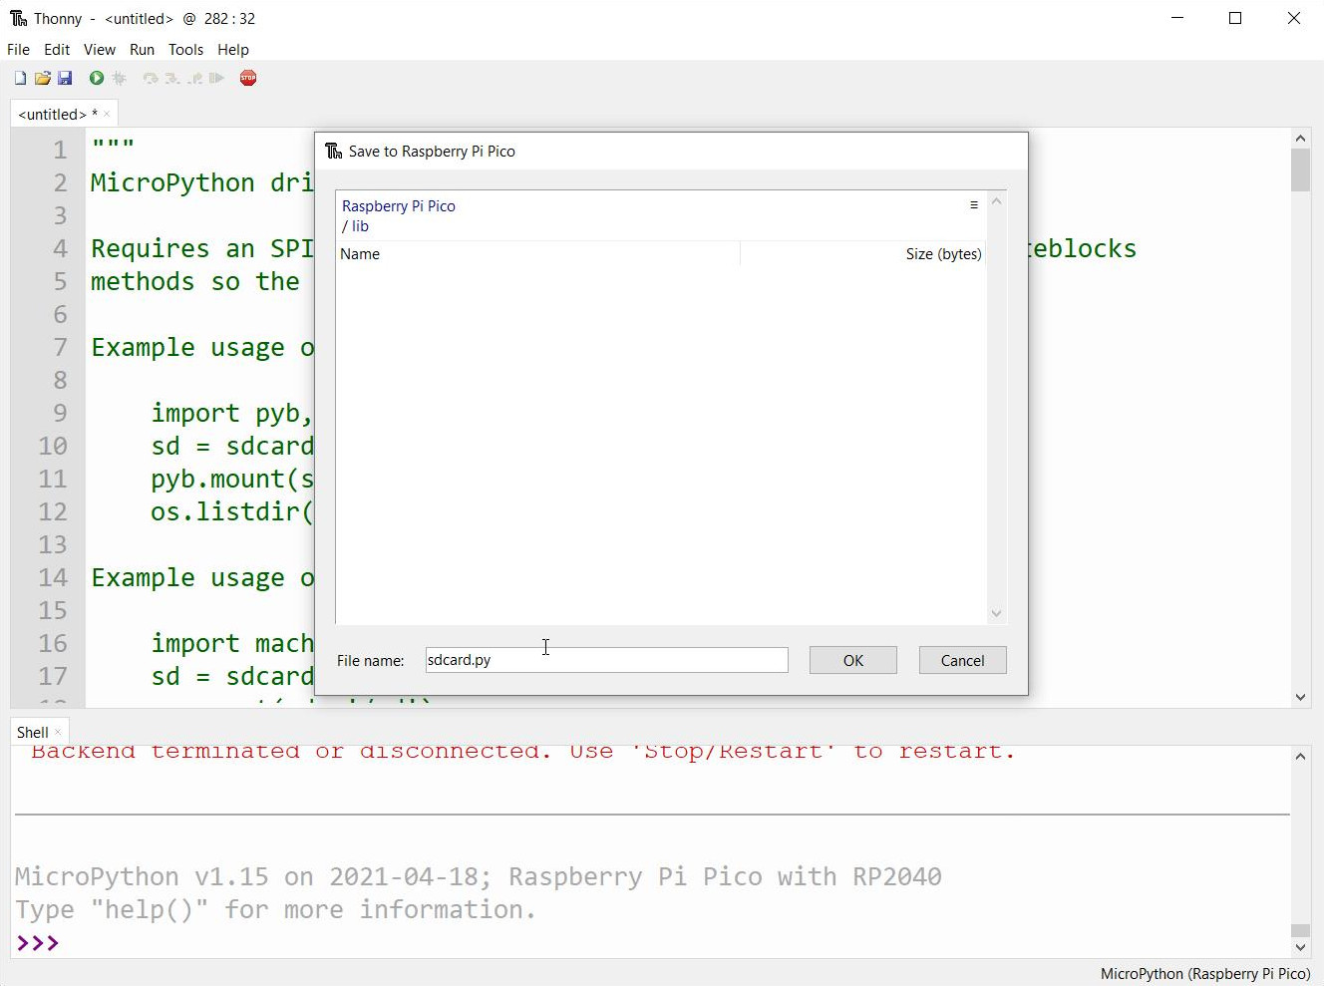Image resolution: width=1324 pixels, height=986 pixels.
Task: Click the save (floppy disk) toolbar icon
Action: 66,78
